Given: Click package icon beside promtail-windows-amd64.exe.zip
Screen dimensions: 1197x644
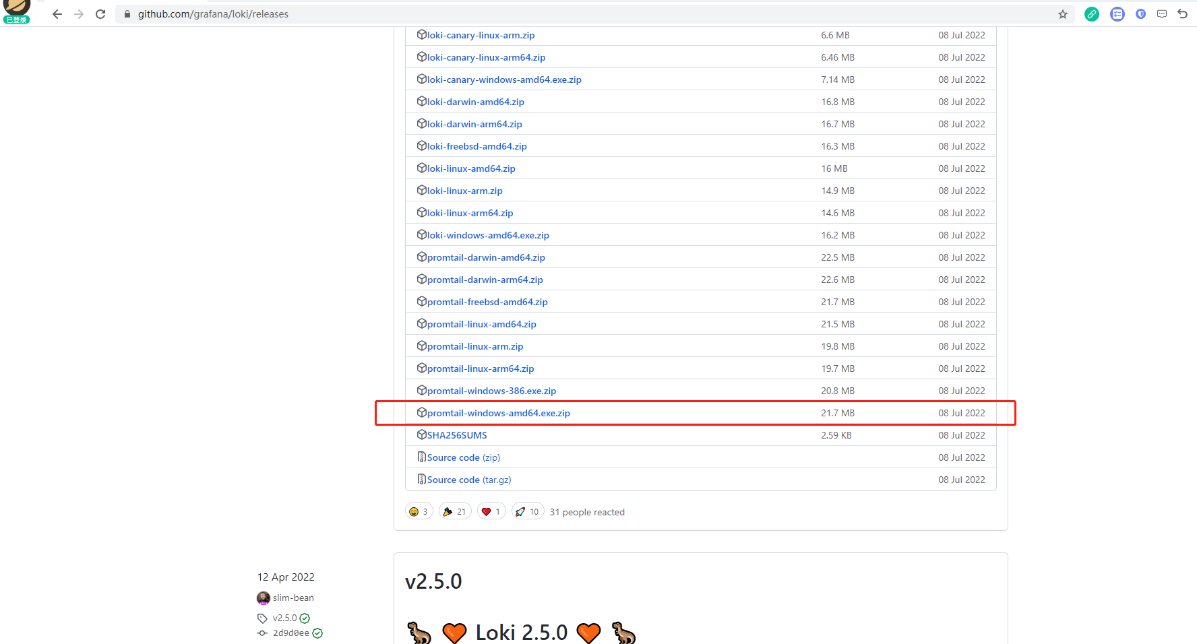Looking at the screenshot, I should tap(422, 412).
